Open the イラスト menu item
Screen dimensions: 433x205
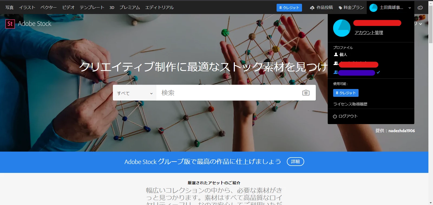pyautogui.click(x=27, y=8)
